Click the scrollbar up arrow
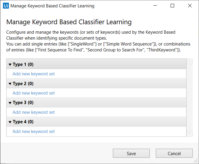 coord(190,62)
